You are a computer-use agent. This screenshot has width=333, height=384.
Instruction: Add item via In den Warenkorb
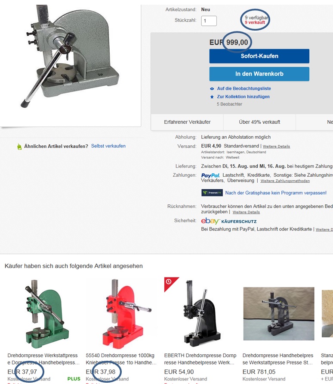[x=259, y=74]
